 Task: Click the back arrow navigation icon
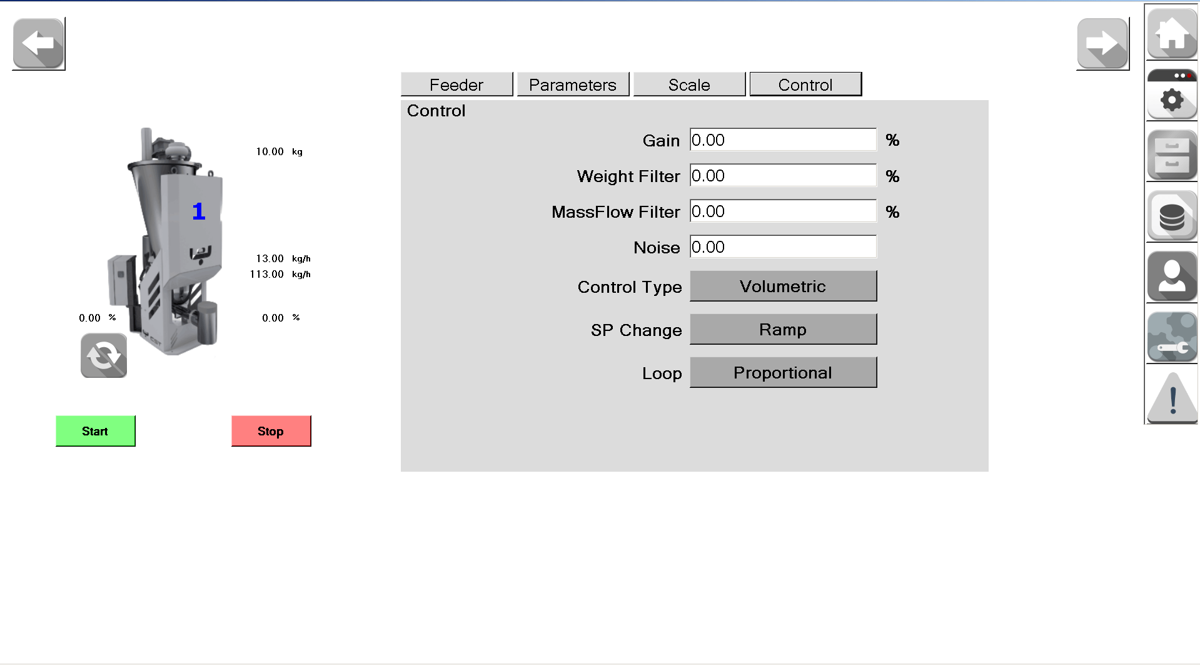click(x=39, y=43)
